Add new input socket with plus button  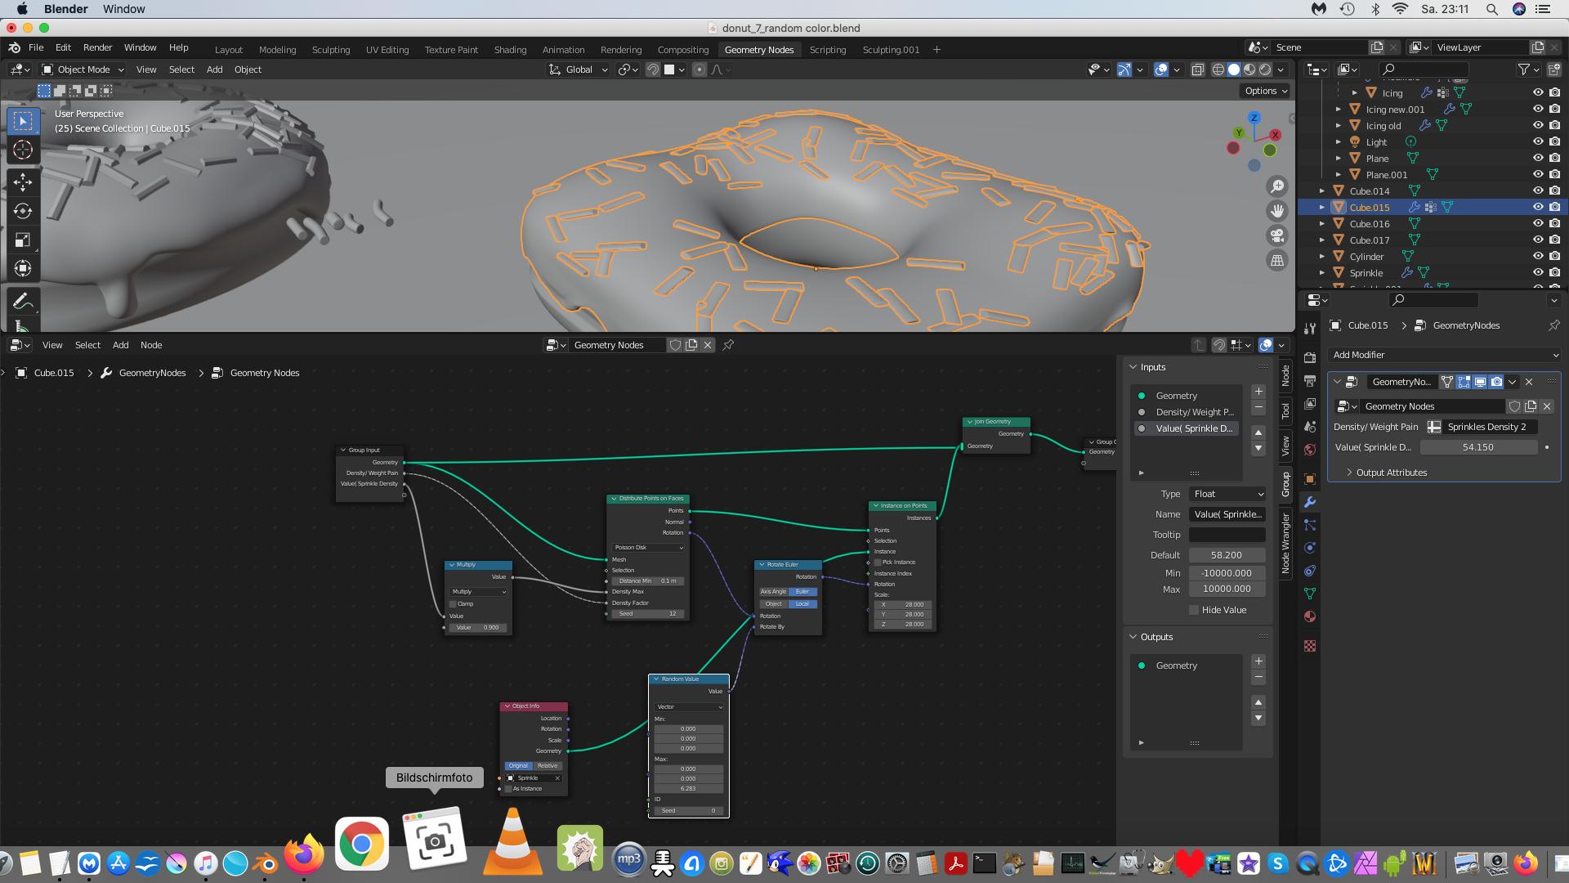[1258, 392]
